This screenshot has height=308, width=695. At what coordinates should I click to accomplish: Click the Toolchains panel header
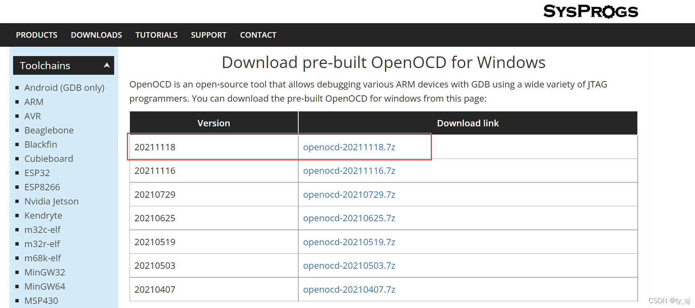64,65
